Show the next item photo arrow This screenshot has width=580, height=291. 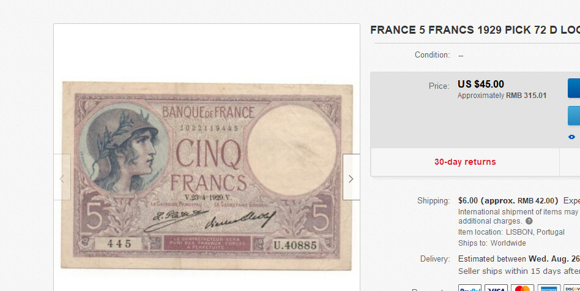click(x=351, y=177)
